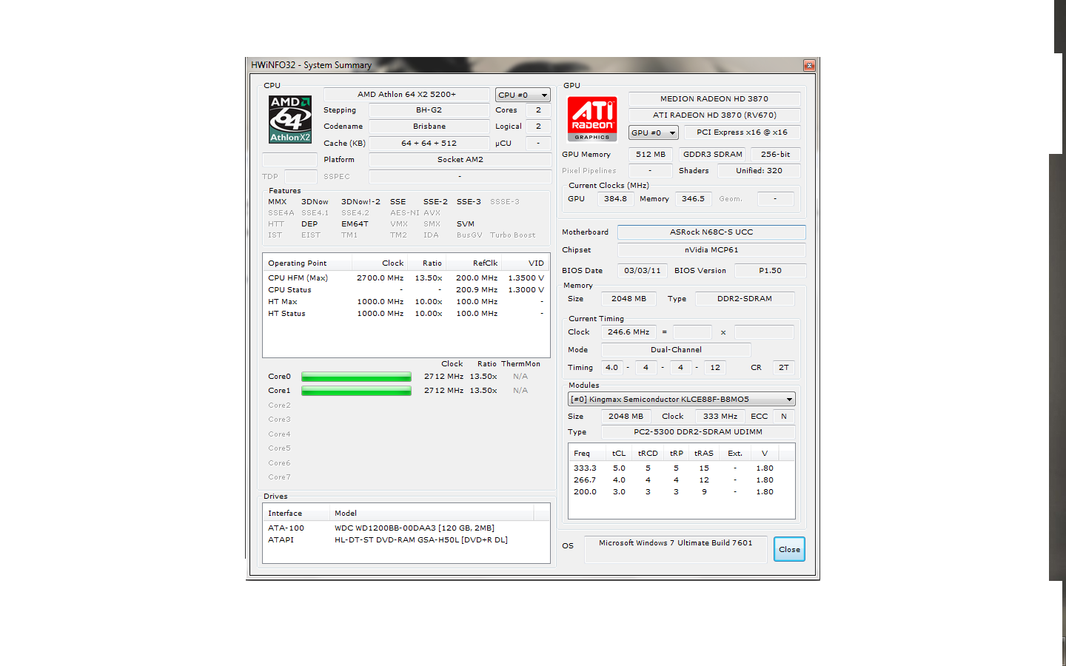This screenshot has width=1066, height=666.
Task: Select the 266.7 frequency timing row
Action: pos(681,480)
